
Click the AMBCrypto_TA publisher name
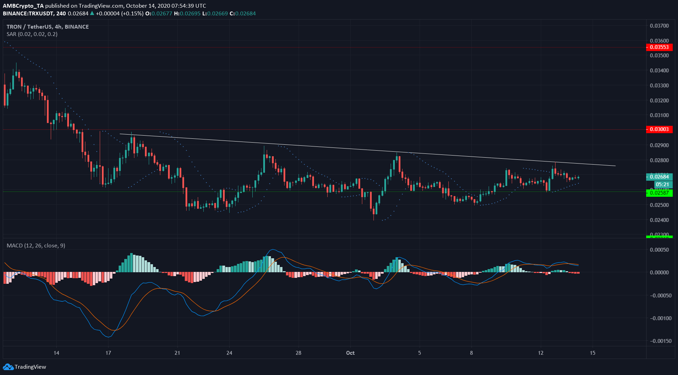click(23, 6)
